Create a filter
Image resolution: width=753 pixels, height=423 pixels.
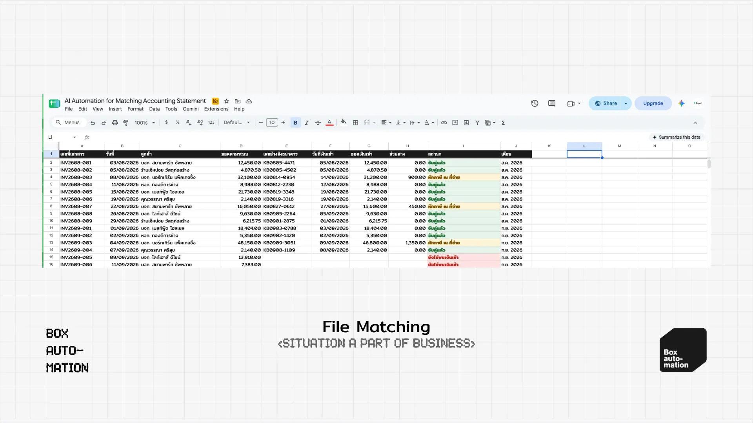(x=477, y=123)
